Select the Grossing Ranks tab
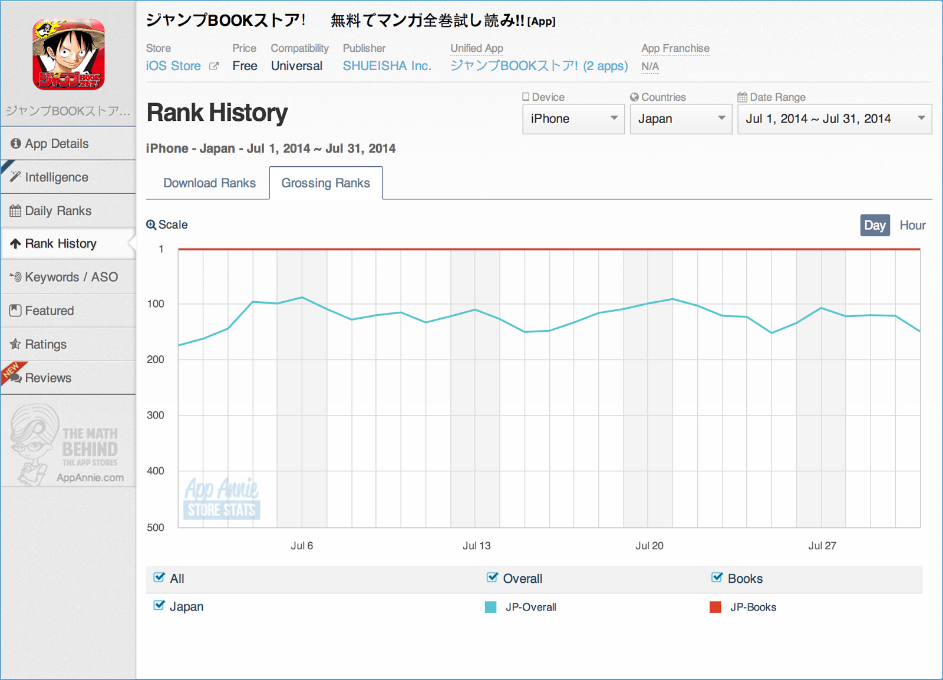Viewport: 943px width, 680px height. (326, 183)
